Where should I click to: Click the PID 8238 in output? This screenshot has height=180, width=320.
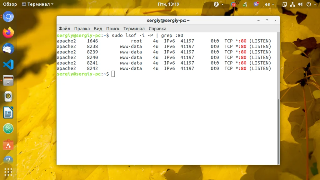click(x=92, y=46)
